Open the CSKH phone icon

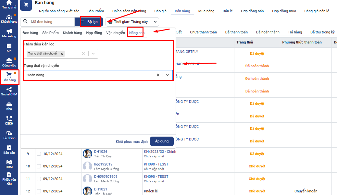click(x=9, y=120)
